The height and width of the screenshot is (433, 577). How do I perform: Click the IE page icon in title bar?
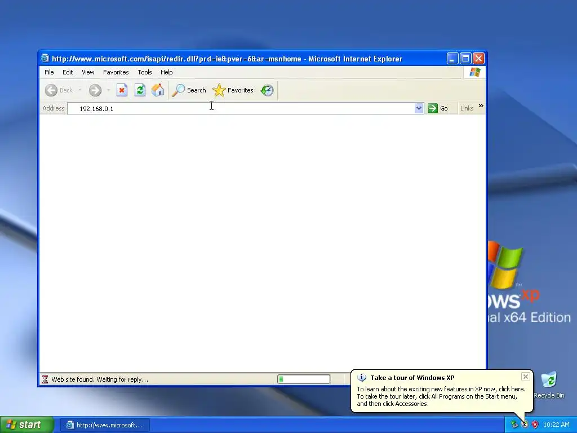pos(45,58)
